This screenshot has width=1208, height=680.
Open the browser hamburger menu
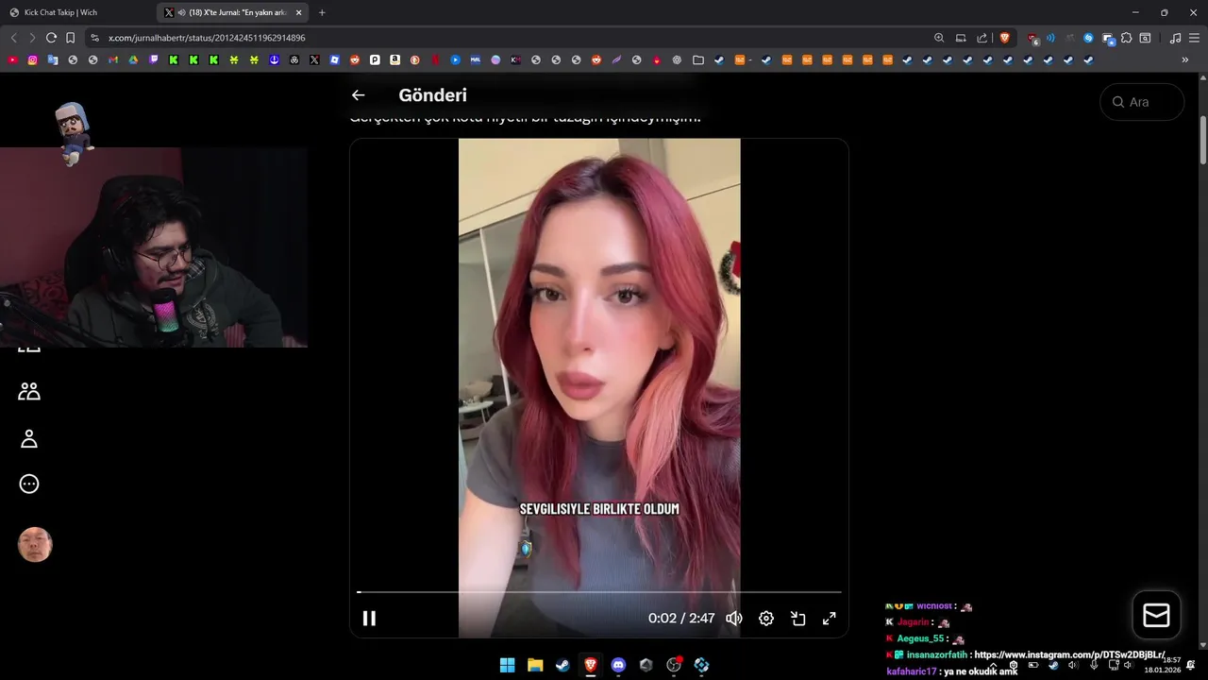coord(1194,38)
